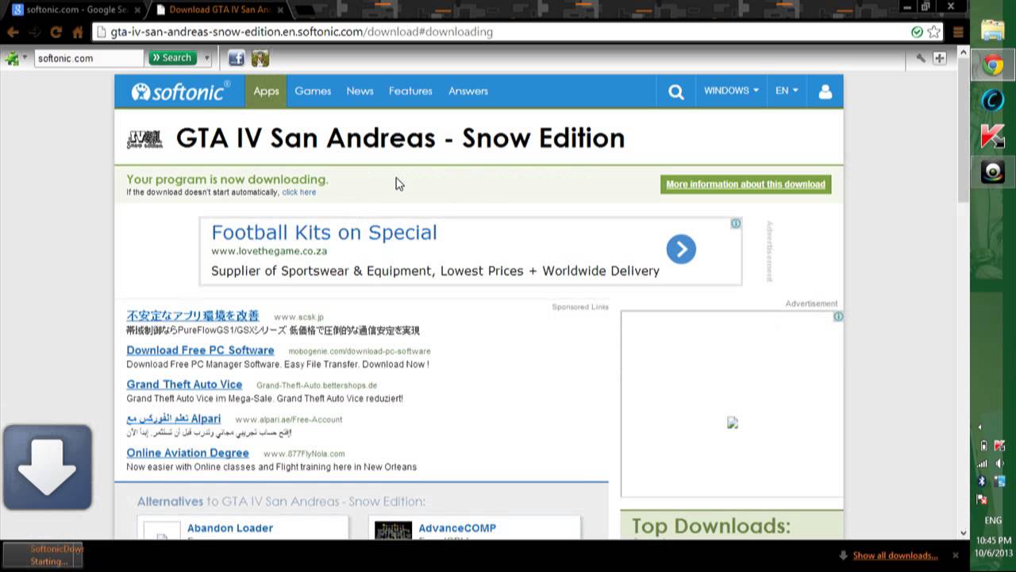
Task: Open the WINDOWS platform dropdown
Action: click(731, 91)
